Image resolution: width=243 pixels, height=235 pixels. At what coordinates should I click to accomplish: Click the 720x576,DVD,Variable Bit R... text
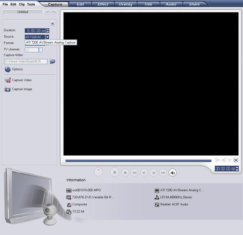click(x=93, y=197)
